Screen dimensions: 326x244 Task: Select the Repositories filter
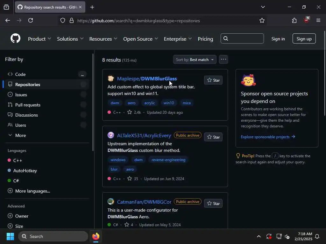(x=46, y=85)
